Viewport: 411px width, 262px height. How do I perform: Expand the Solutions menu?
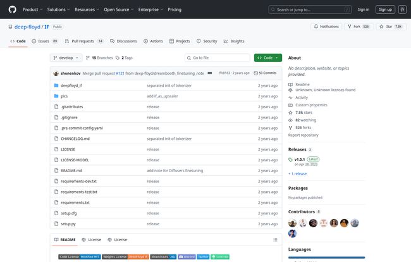[58, 9]
